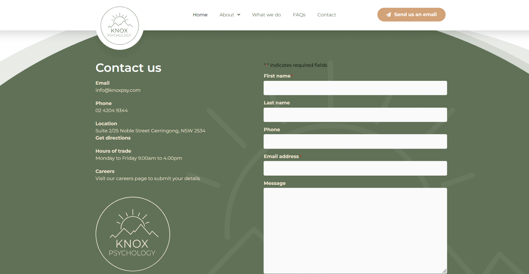This screenshot has height=274, width=529.
Task: Click the indicates required fields note
Action: (x=295, y=65)
